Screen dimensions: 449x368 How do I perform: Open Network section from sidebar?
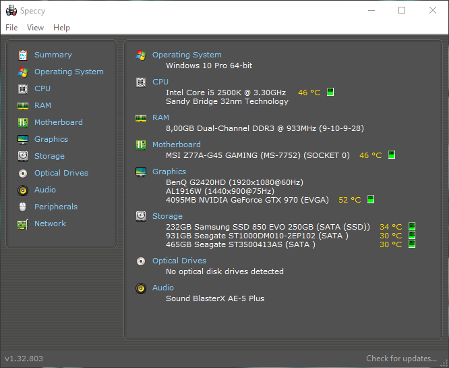coord(50,224)
